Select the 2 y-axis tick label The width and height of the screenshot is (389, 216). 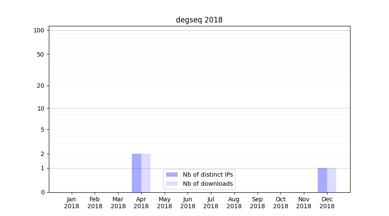42,154
